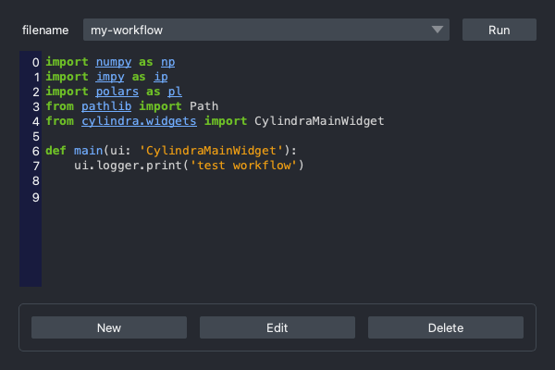The image size is (555, 370).
Task: Click line number 5 in the gutter
Action: click(36, 136)
